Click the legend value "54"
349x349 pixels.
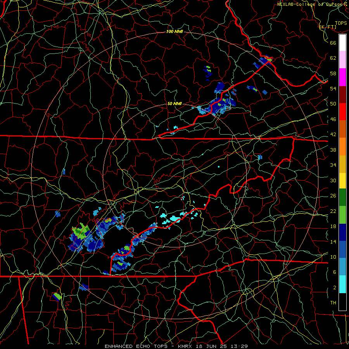pos(333,88)
